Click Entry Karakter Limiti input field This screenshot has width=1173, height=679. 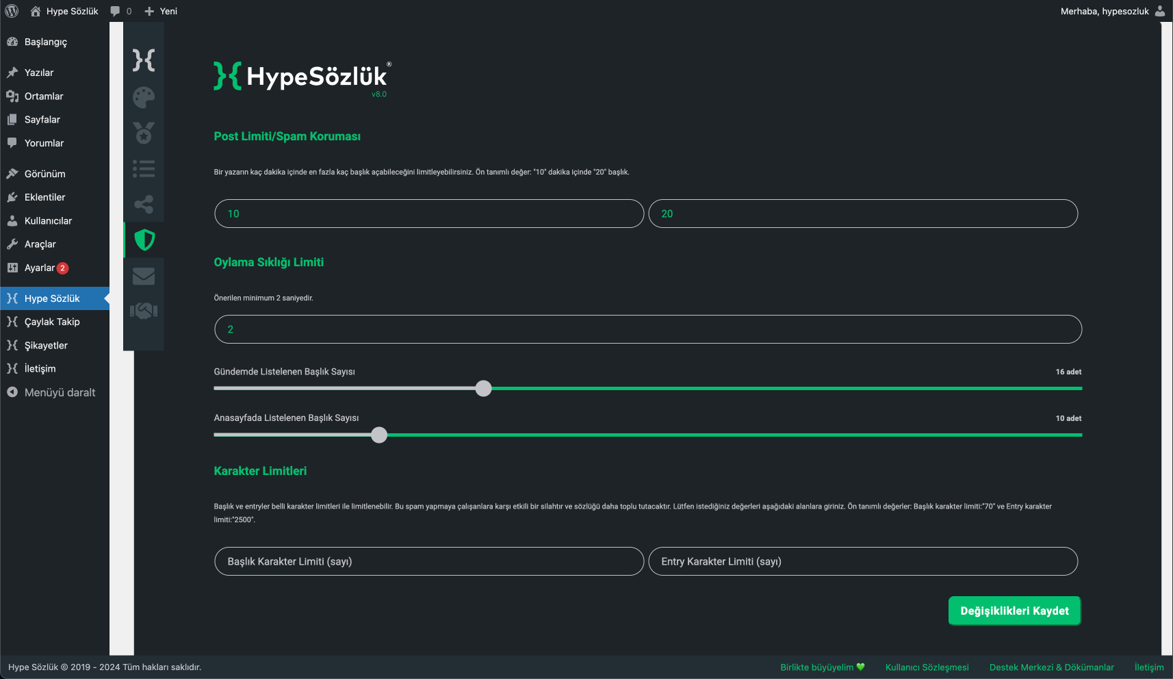click(863, 561)
